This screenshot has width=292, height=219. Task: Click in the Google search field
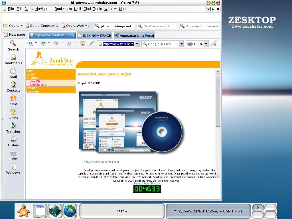(163, 44)
